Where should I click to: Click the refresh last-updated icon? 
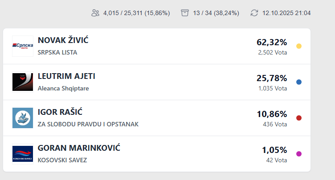click(254, 13)
